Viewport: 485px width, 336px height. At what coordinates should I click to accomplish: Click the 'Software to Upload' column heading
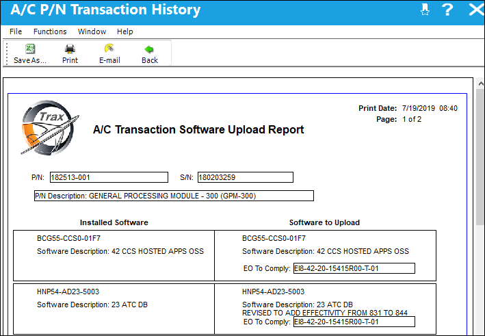point(324,222)
